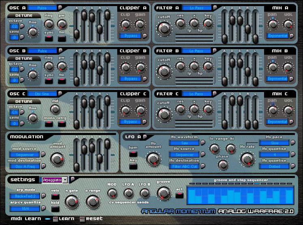Open lfo waveform Saw arrow
This screenshot has width=303, height=225.
pos(203,143)
